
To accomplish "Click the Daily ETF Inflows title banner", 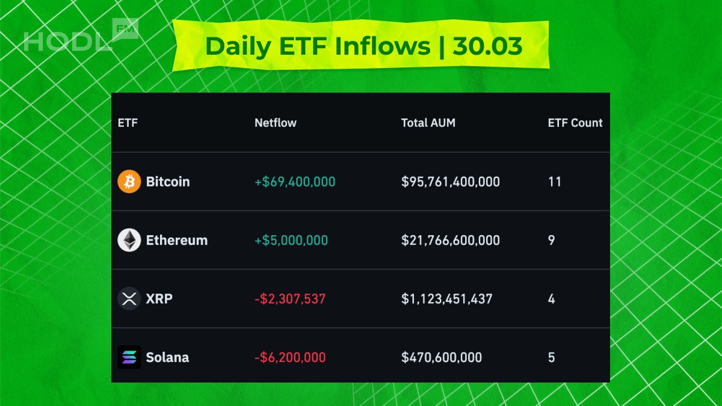I will [361, 46].
